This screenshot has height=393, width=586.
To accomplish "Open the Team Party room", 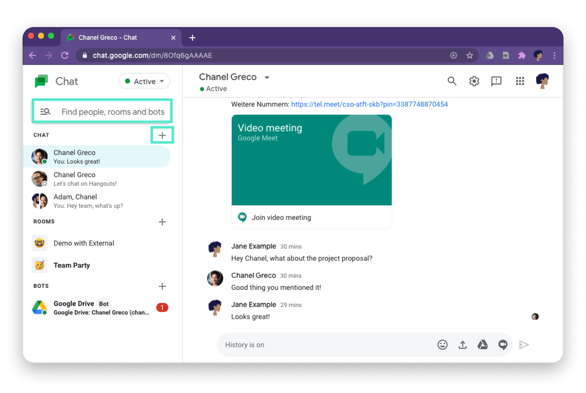I will 97,265.
